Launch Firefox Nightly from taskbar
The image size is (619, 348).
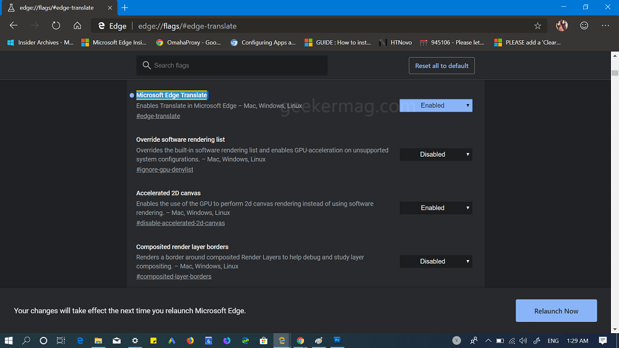tap(227, 341)
